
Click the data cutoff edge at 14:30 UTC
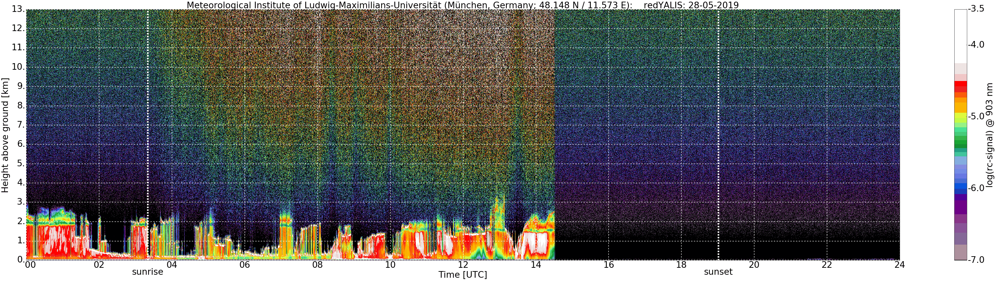tap(554, 135)
